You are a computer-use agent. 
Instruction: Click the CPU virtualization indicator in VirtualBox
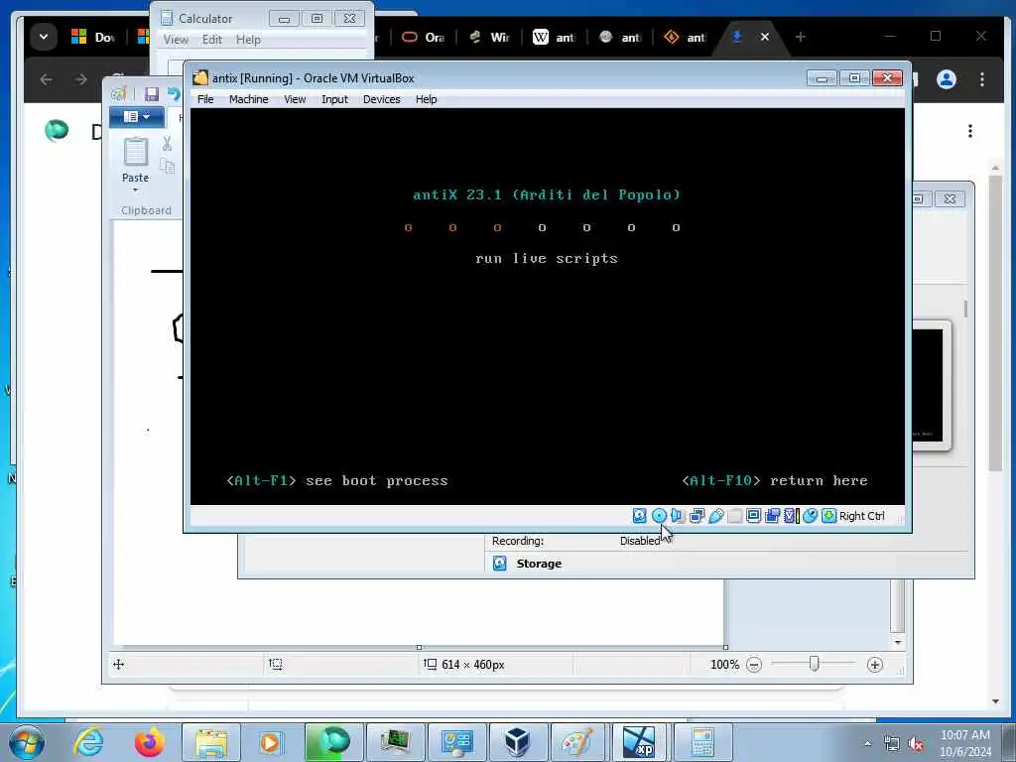pyautogui.click(x=791, y=516)
